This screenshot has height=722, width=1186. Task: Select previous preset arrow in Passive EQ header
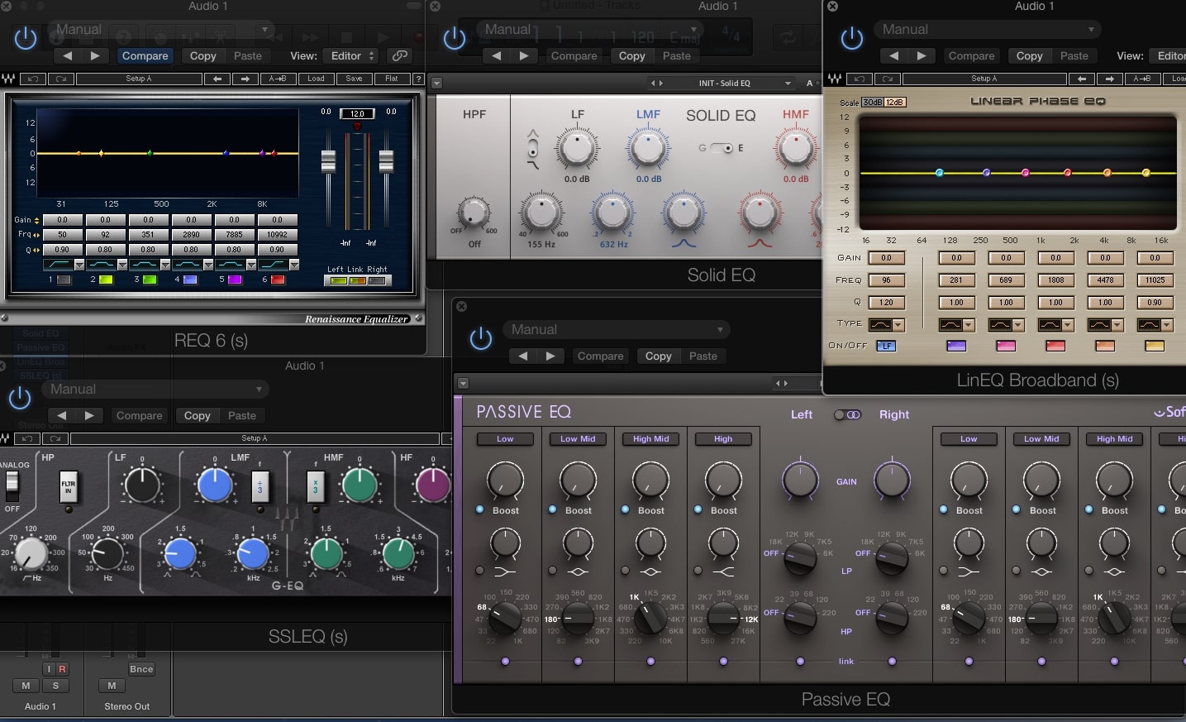pyautogui.click(x=522, y=356)
